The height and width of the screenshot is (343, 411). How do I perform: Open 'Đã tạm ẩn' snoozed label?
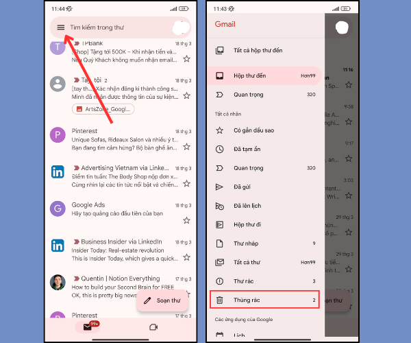coord(265,150)
